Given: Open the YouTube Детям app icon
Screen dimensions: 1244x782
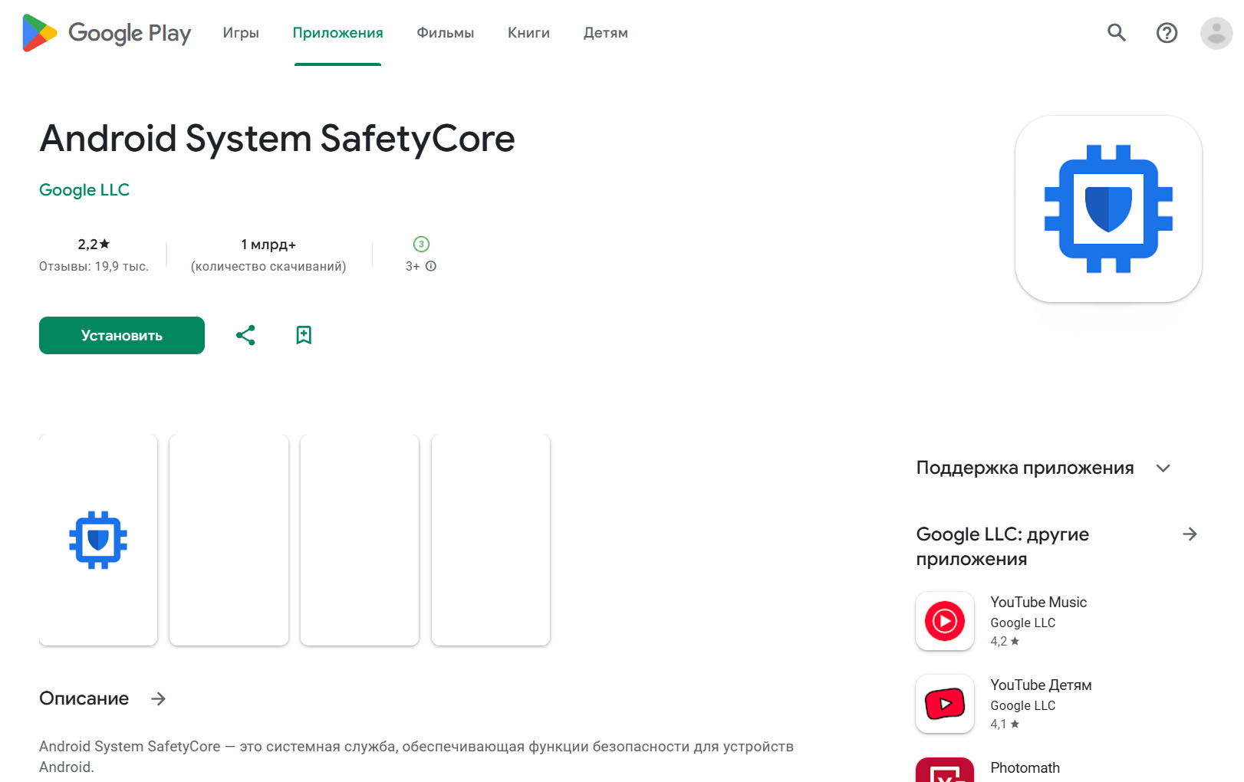Looking at the screenshot, I should point(944,704).
